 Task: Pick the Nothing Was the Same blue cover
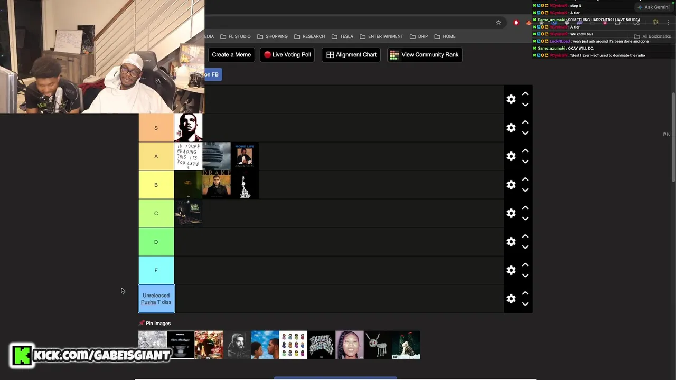[265, 345]
